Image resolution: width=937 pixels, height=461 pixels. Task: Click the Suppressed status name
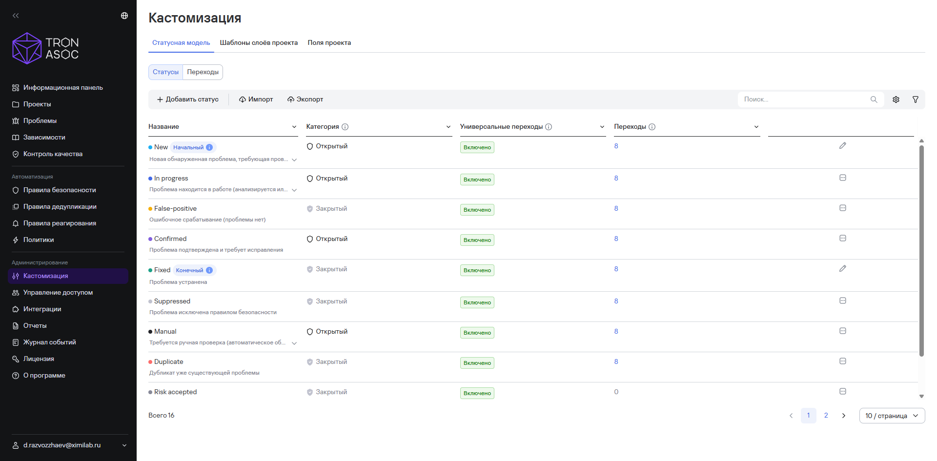click(172, 301)
